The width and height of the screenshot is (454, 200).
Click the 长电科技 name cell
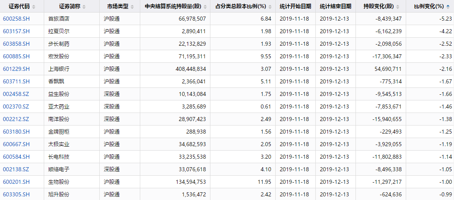pyautogui.click(x=71, y=157)
